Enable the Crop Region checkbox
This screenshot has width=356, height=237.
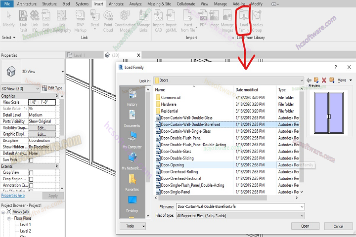coord(31,179)
